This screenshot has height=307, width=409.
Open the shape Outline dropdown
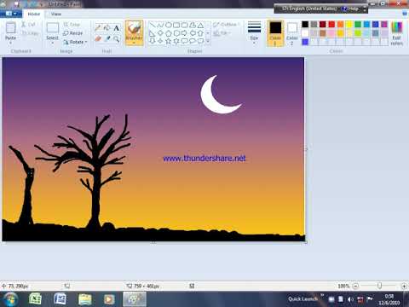click(x=227, y=25)
